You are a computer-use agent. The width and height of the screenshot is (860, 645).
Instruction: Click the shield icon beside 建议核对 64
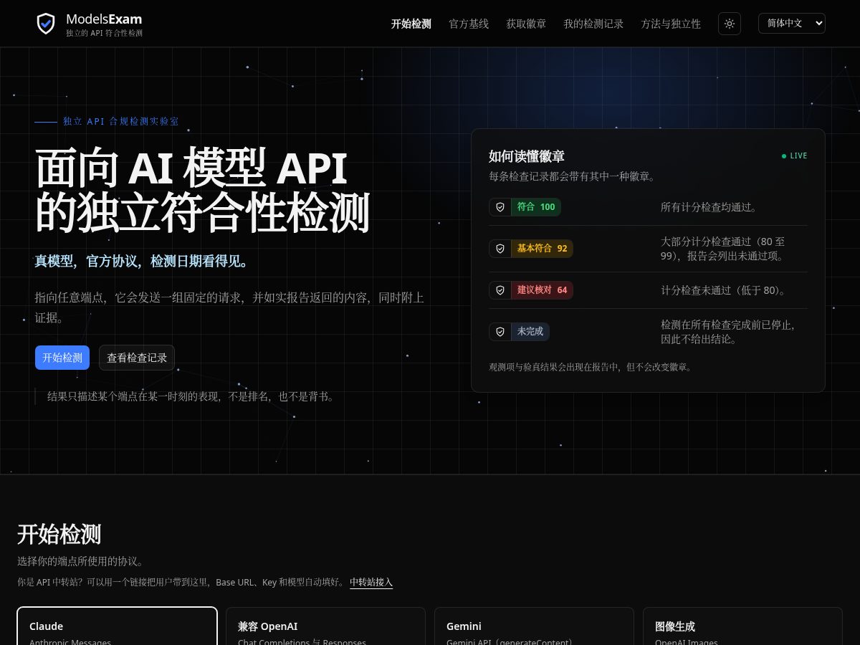[500, 290]
